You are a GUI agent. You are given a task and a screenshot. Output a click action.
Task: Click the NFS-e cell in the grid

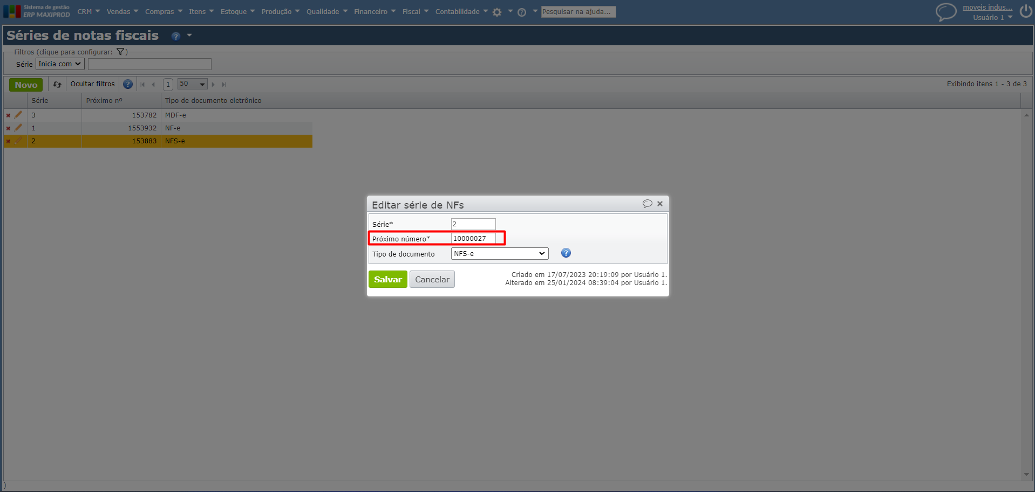click(237, 141)
